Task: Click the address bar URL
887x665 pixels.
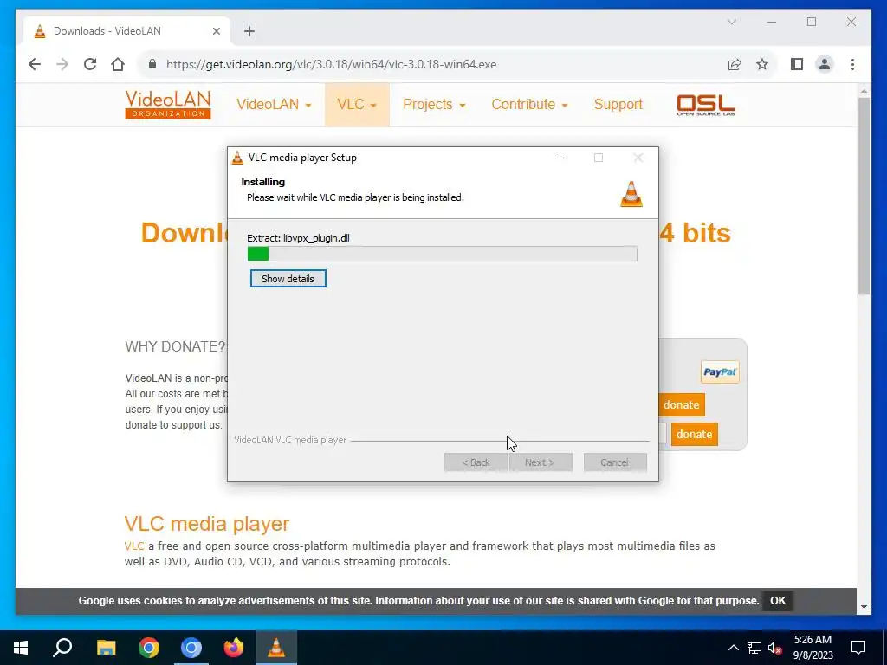Action: (331, 64)
